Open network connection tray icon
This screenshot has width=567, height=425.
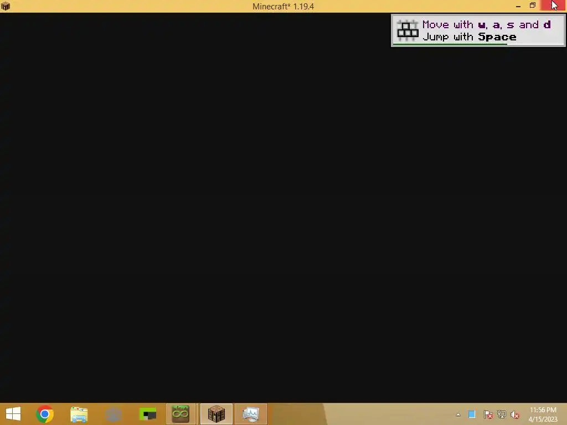click(502, 414)
